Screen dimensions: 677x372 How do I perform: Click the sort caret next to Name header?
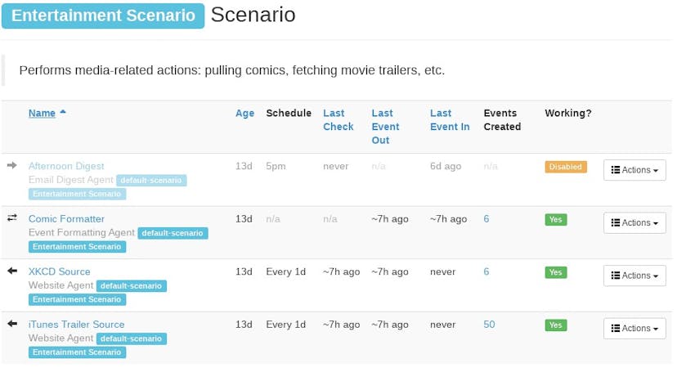[x=63, y=112]
